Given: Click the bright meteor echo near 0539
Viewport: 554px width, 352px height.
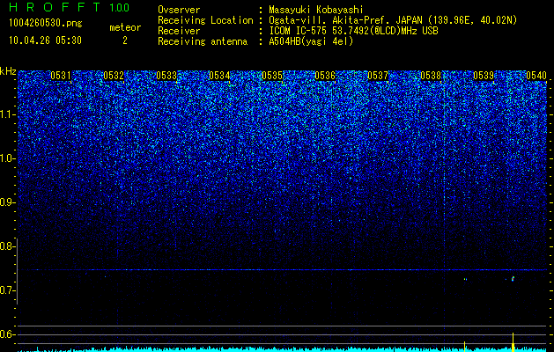Looking at the screenshot, I should tap(513, 279).
